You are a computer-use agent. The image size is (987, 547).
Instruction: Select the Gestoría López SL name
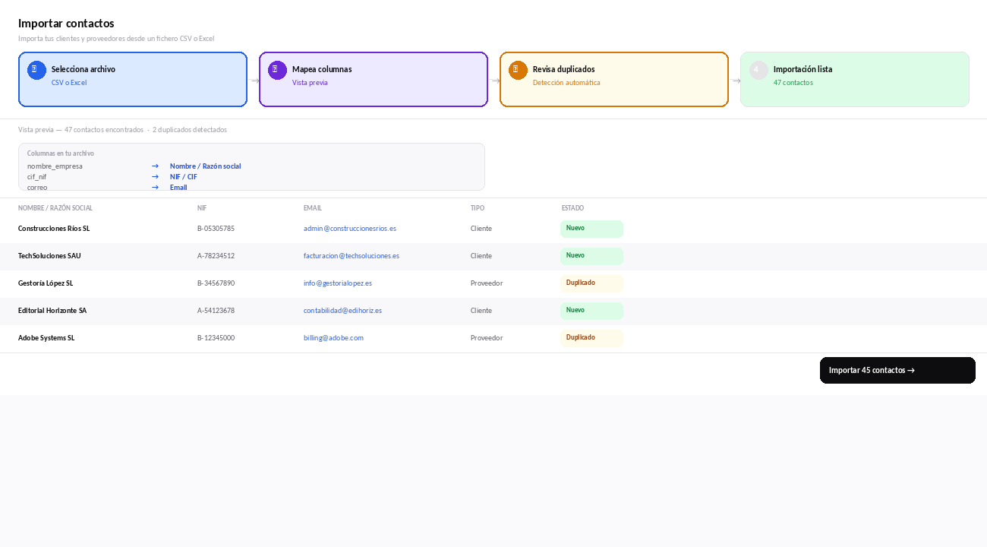tap(46, 283)
